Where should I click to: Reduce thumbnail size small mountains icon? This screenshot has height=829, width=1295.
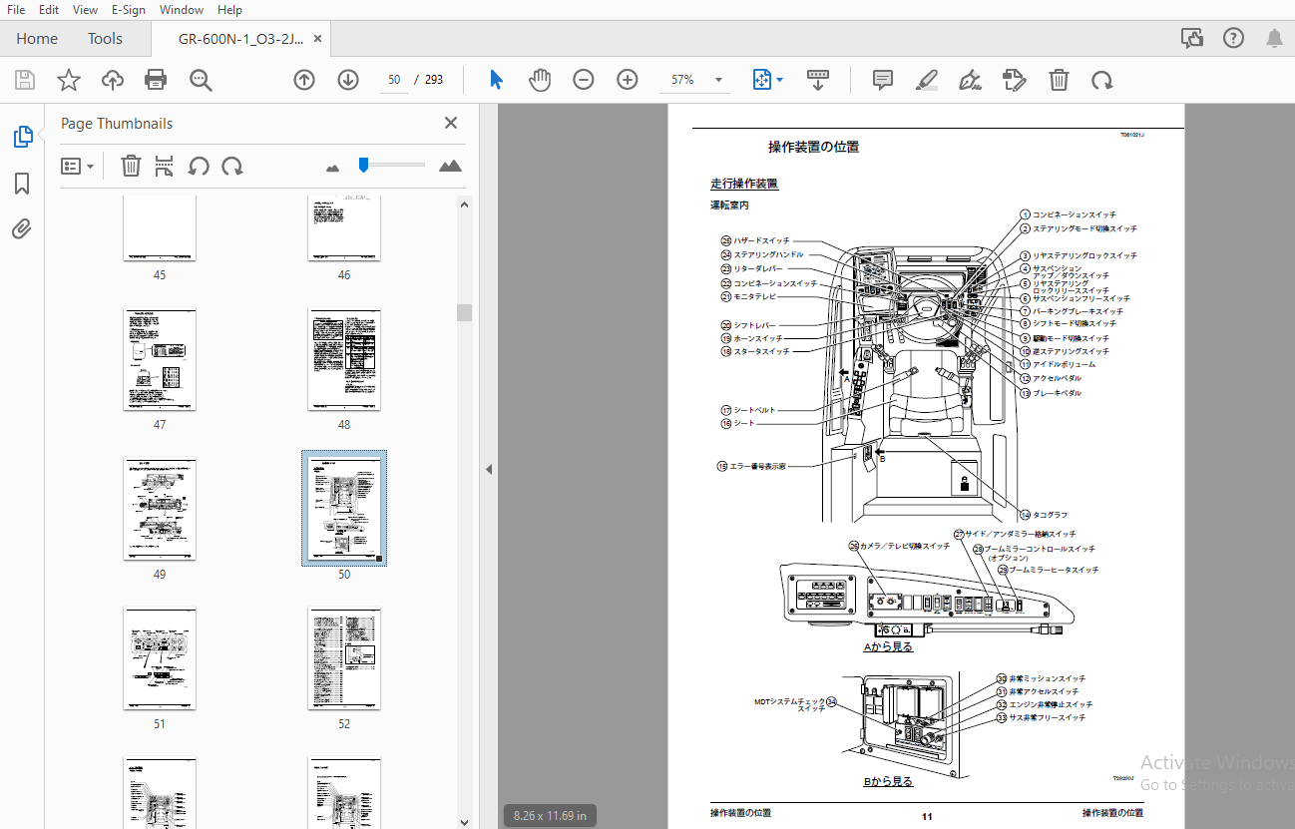(333, 168)
